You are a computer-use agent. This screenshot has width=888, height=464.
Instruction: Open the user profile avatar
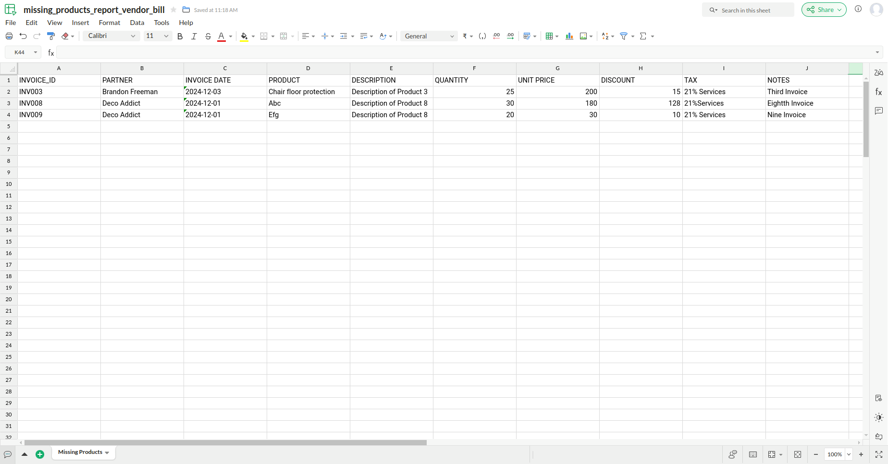click(876, 10)
